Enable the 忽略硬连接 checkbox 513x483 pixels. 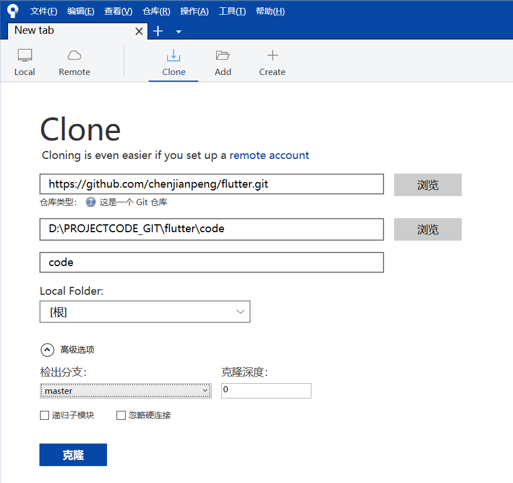pos(121,415)
